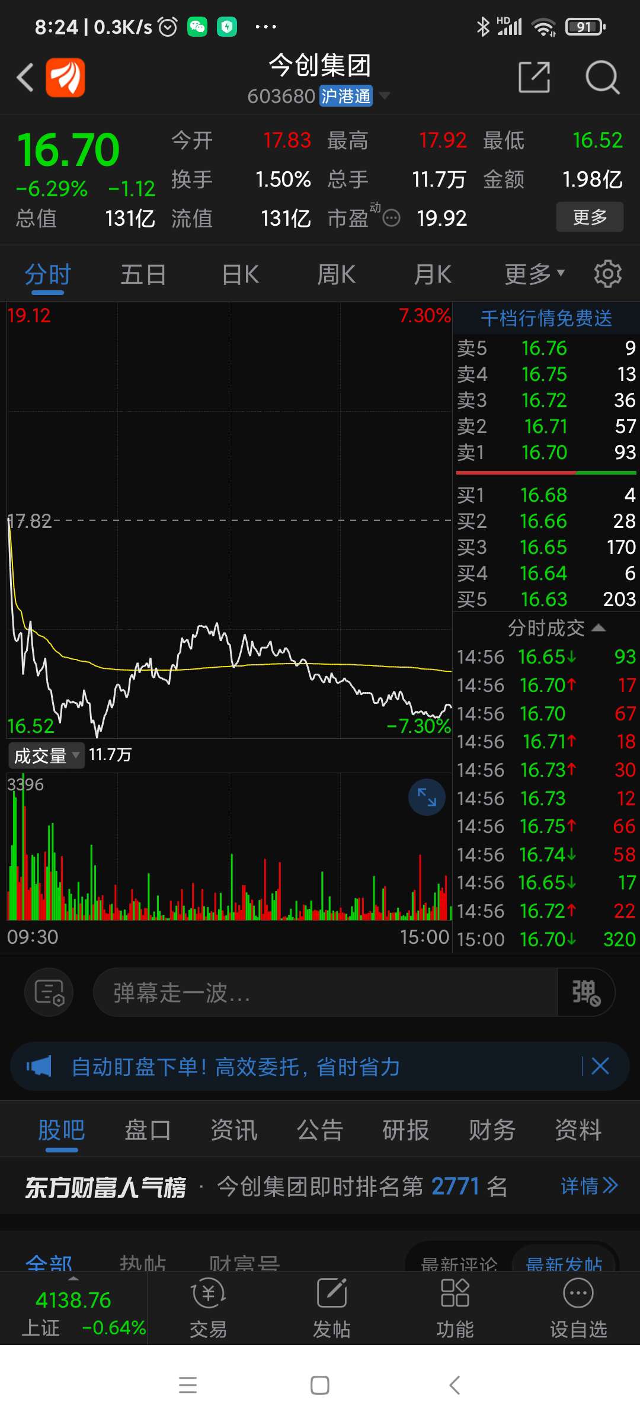The width and height of the screenshot is (640, 1422).
Task: Expand the stock code dropdown arrow
Action: coord(385,95)
